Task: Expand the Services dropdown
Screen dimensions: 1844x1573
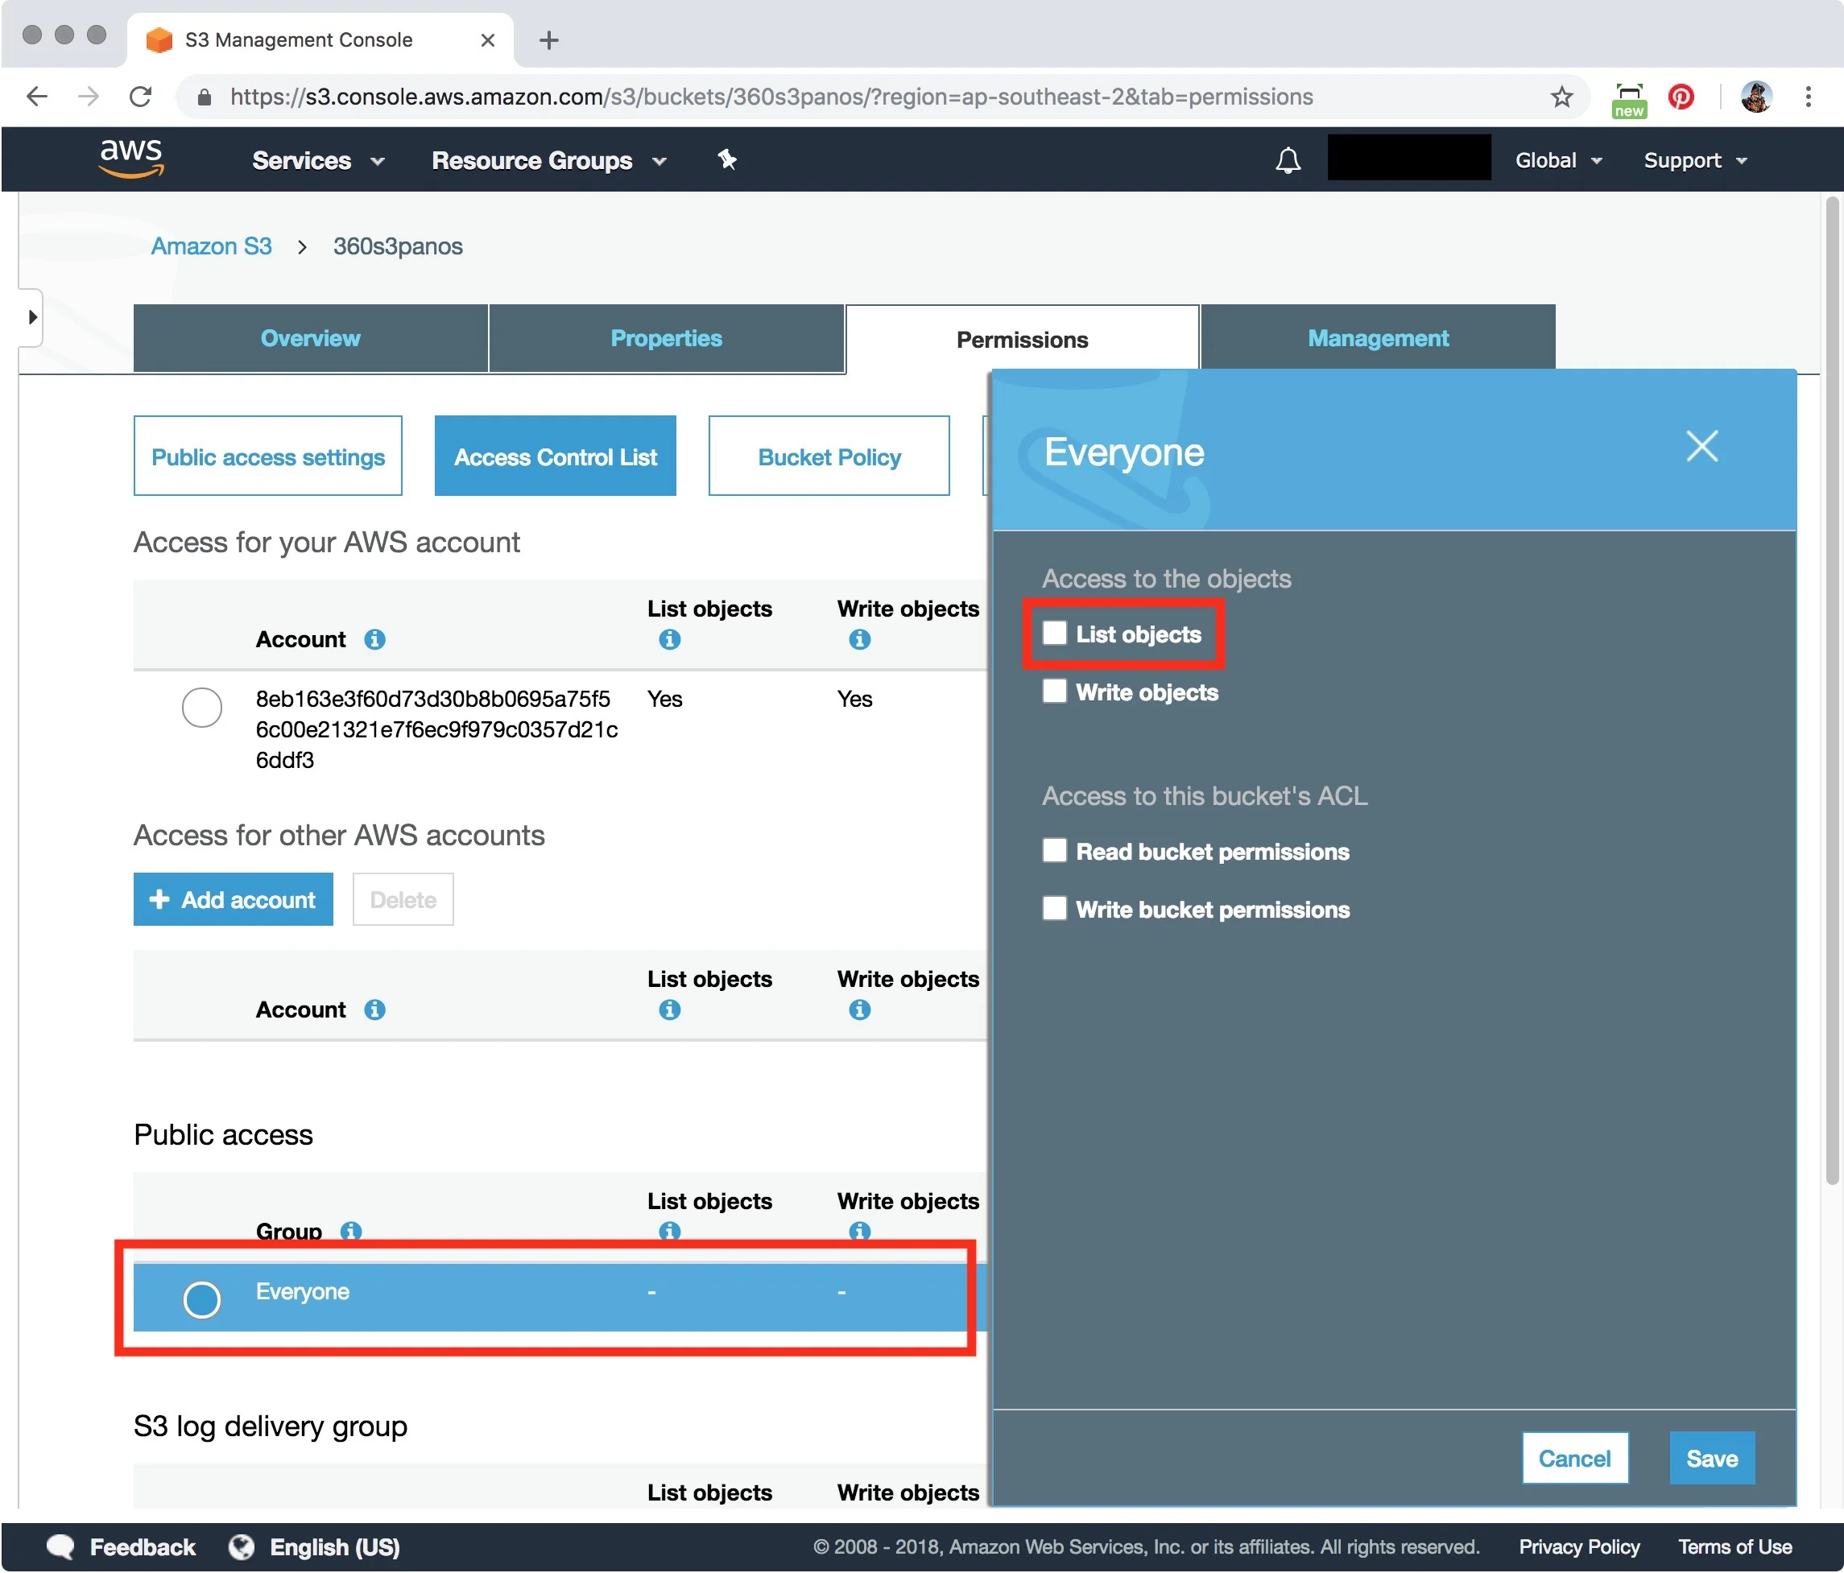Action: (318, 160)
